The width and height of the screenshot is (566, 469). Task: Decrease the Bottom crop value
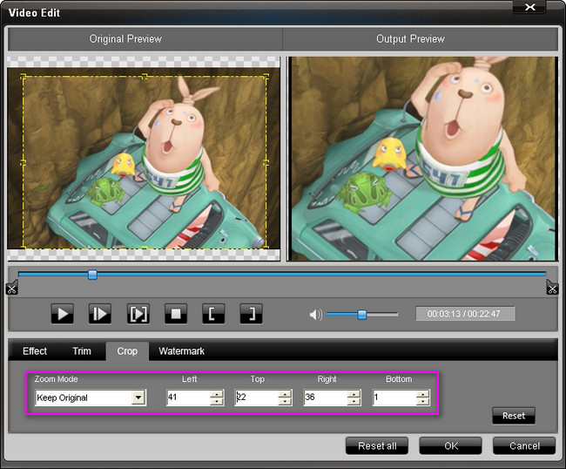(x=422, y=401)
